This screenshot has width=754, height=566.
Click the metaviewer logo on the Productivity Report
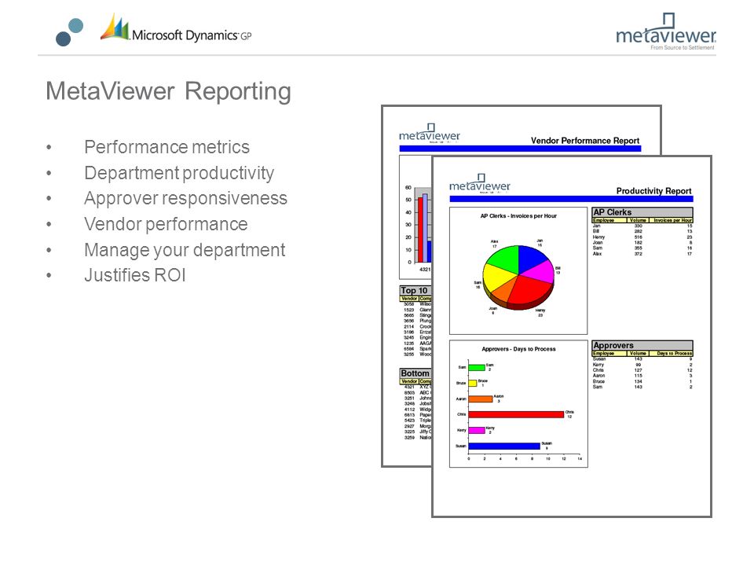479,183
